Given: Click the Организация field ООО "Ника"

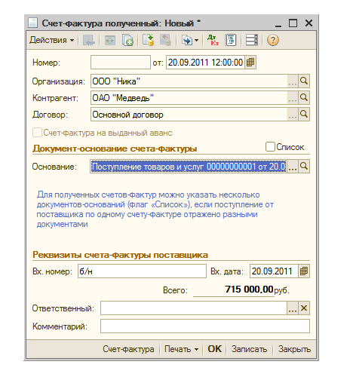Looking at the screenshot, I should [x=189, y=81].
